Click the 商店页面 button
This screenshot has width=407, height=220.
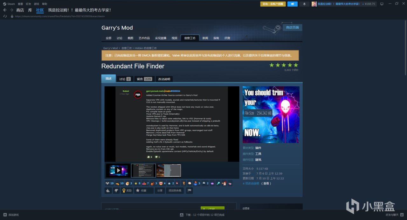tap(293, 28)
